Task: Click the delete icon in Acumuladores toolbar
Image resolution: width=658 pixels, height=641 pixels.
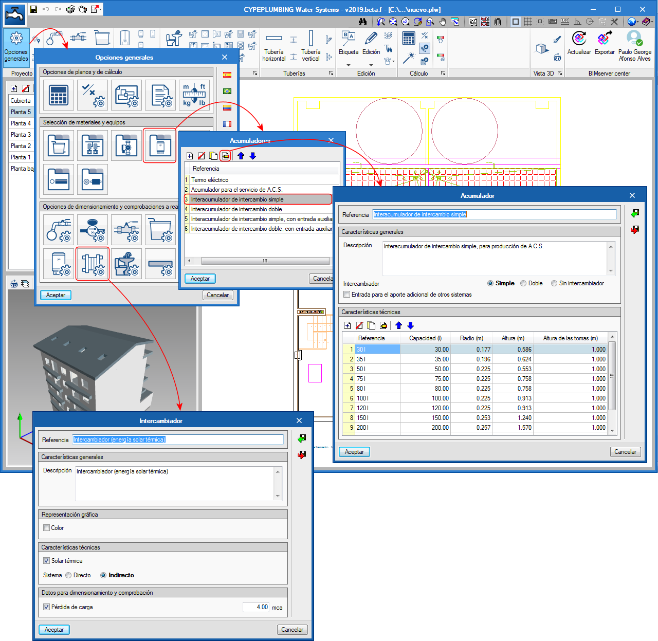Action: click(202, 156)
